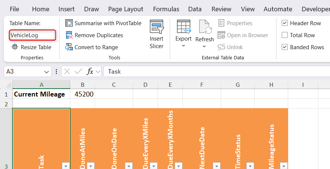Click the formula bar options dots
The height and width of the screenshot is (169, 330).
click(x=56, y=72)
